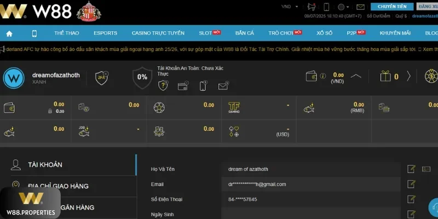Viewport: 438px width, 219px height.
Task: Click the 2FA shield badge icon
Action: click(x=101, y=77)
